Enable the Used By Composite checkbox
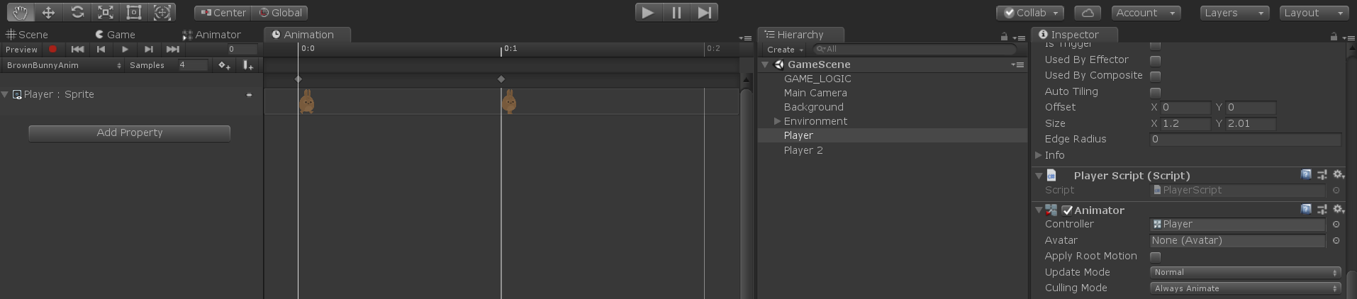The width and height of the screenshot is (1357, 299). pyautogui.click(x=1155, y=76)
